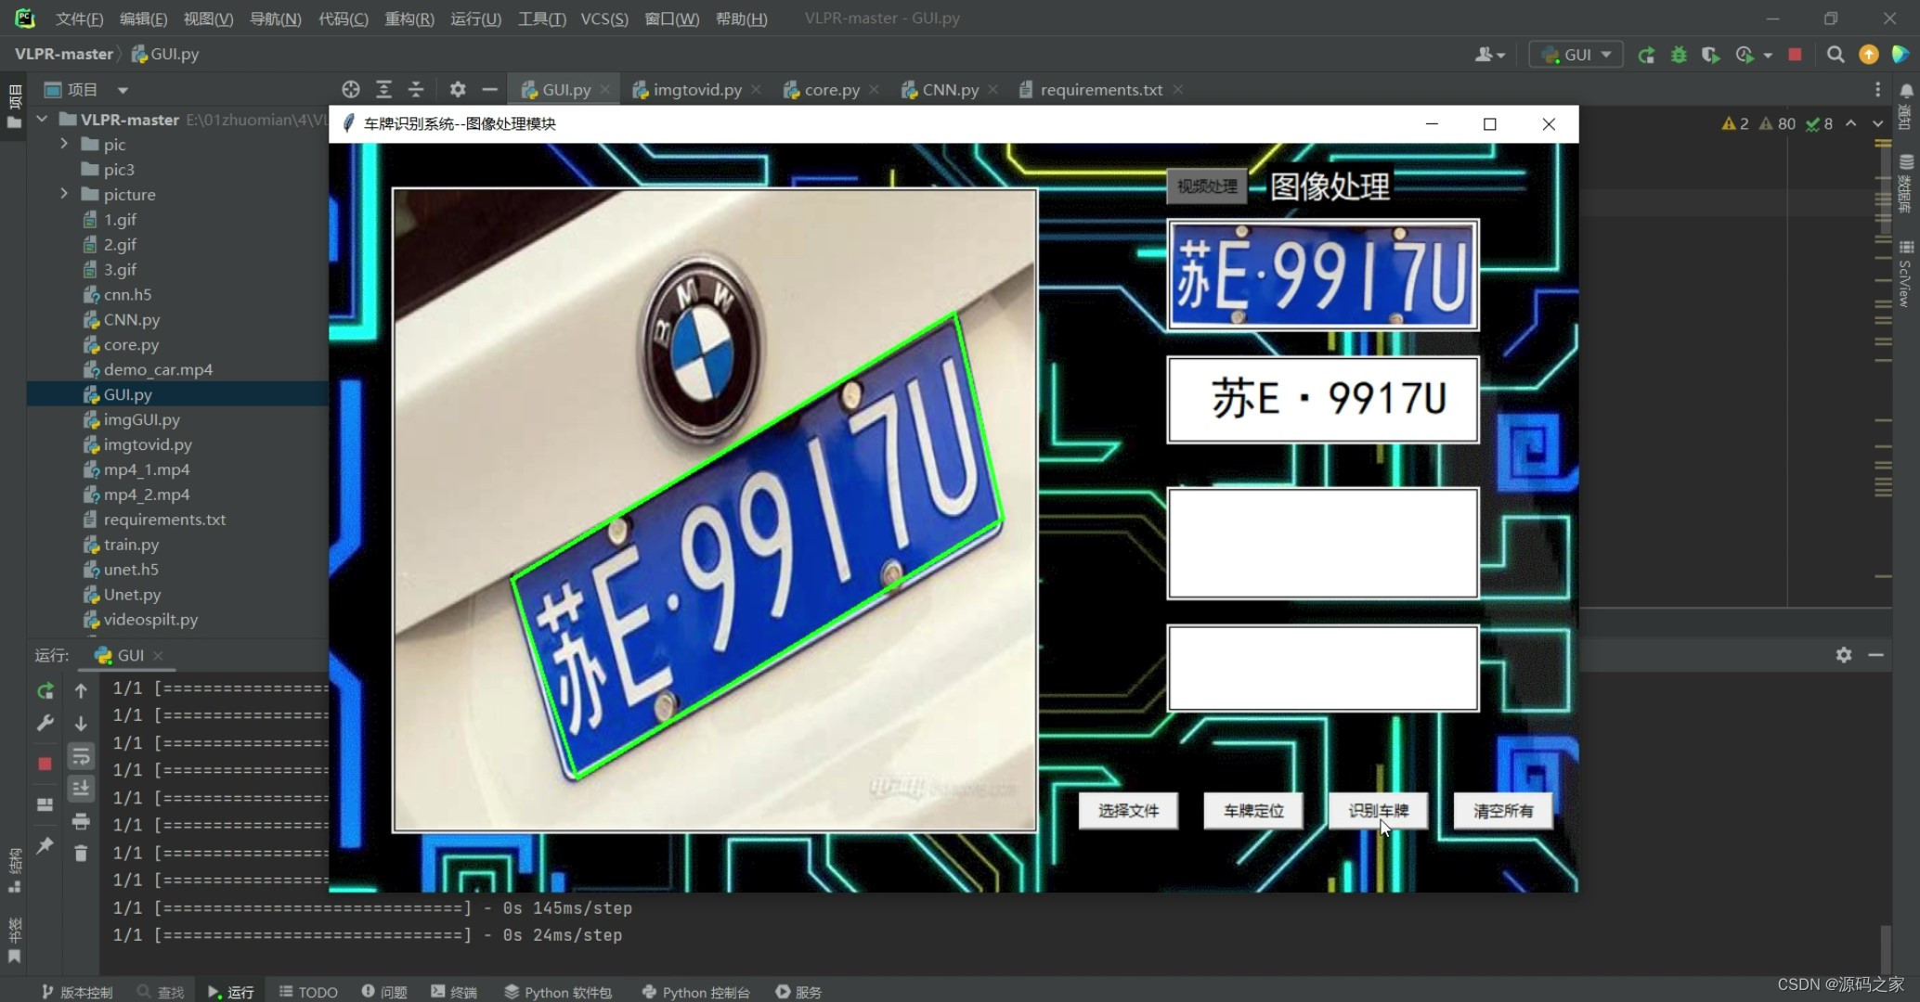Click the print icon in run panel

[81, 822]
